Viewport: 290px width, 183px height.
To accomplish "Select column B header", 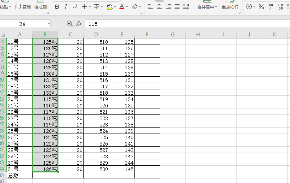I will coord(45,35).
